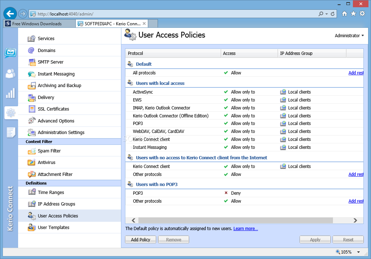The image size is (371, 259).
Task: Select Users with no POP3 policy header
Action: [244, 185]
